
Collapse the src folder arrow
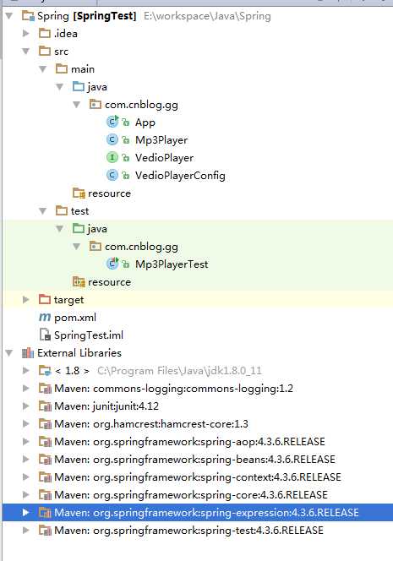pyautogui.click(x=25, y=52)
